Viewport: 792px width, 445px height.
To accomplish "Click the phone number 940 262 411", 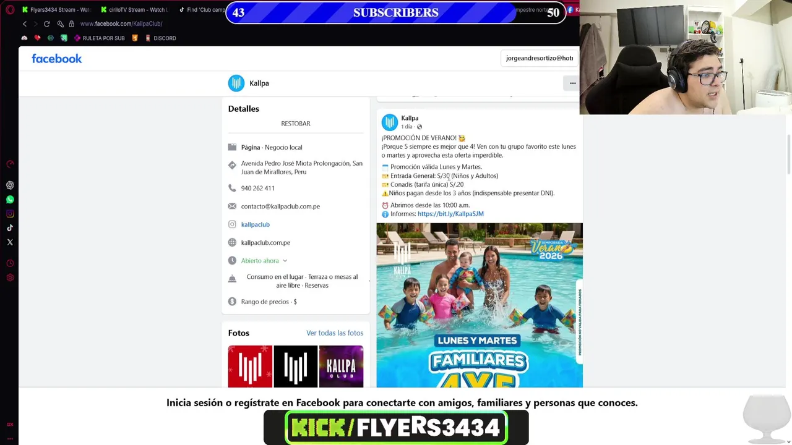I will point(257,188).
